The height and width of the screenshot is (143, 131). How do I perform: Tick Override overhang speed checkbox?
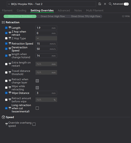point(34,124)
